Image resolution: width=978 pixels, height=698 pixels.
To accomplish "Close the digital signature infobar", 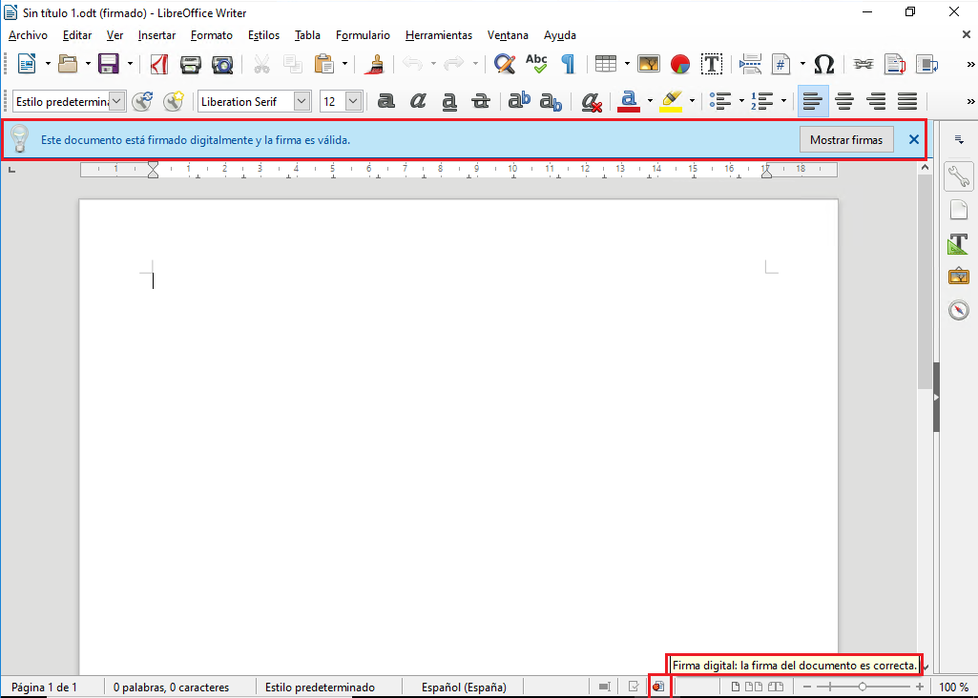I will (x=913, y=139).
